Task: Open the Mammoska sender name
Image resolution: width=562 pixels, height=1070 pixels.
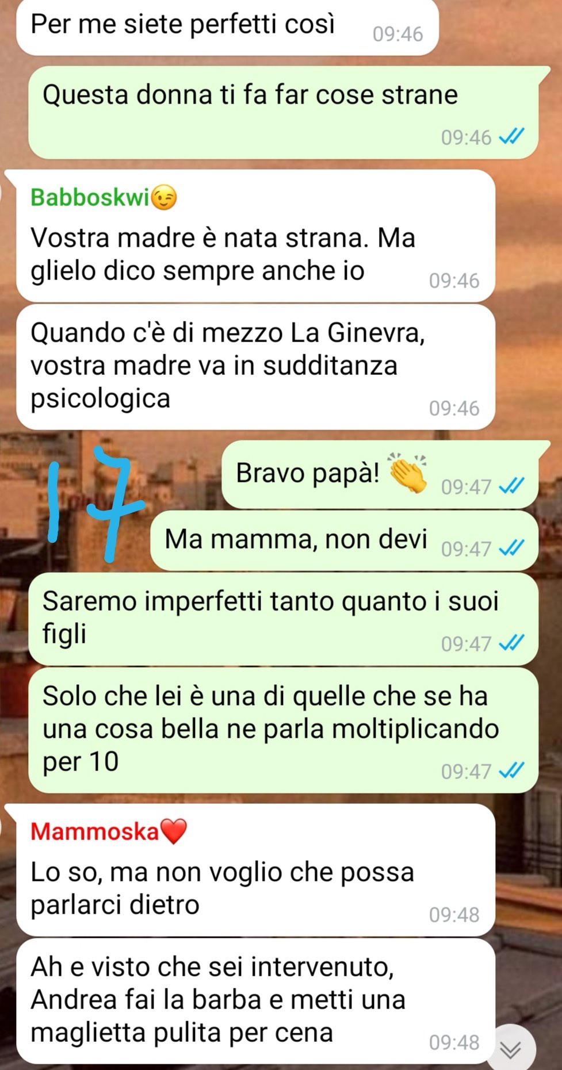Action: click(x=94, y=831)
